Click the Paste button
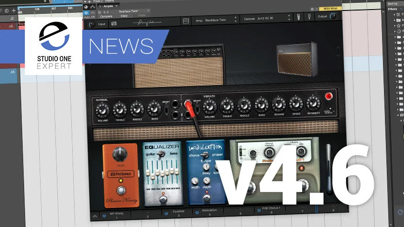This screenshot has height=227, width=404. (142, 15)
